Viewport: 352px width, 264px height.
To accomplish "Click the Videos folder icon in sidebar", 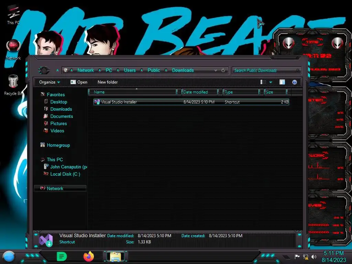I will [46, 130].
